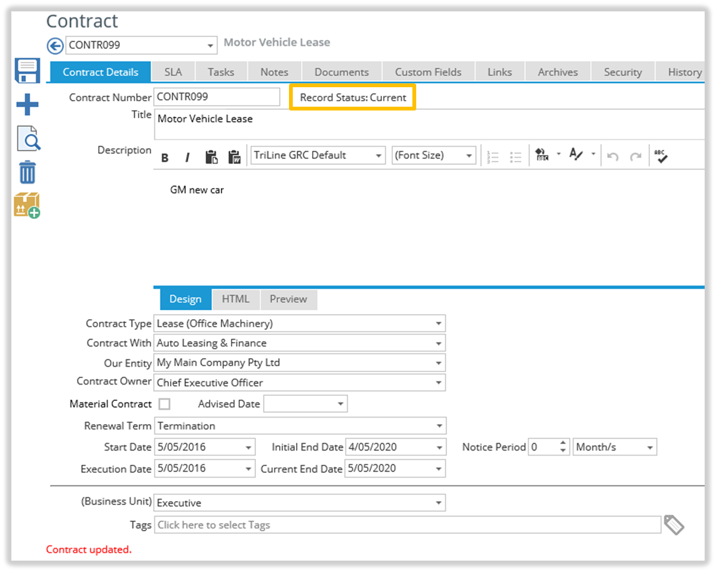Click the Save floppy disk icon
The image size is (716, 572).
[x=27, y=71]
